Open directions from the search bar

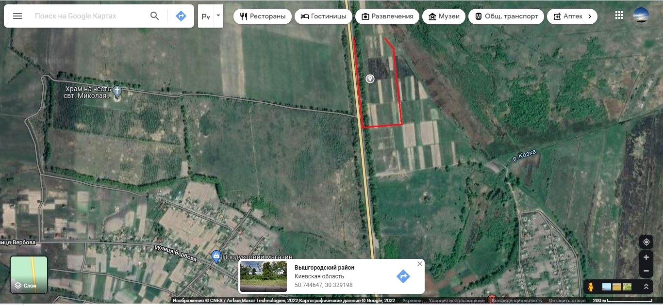coord(181,16)
